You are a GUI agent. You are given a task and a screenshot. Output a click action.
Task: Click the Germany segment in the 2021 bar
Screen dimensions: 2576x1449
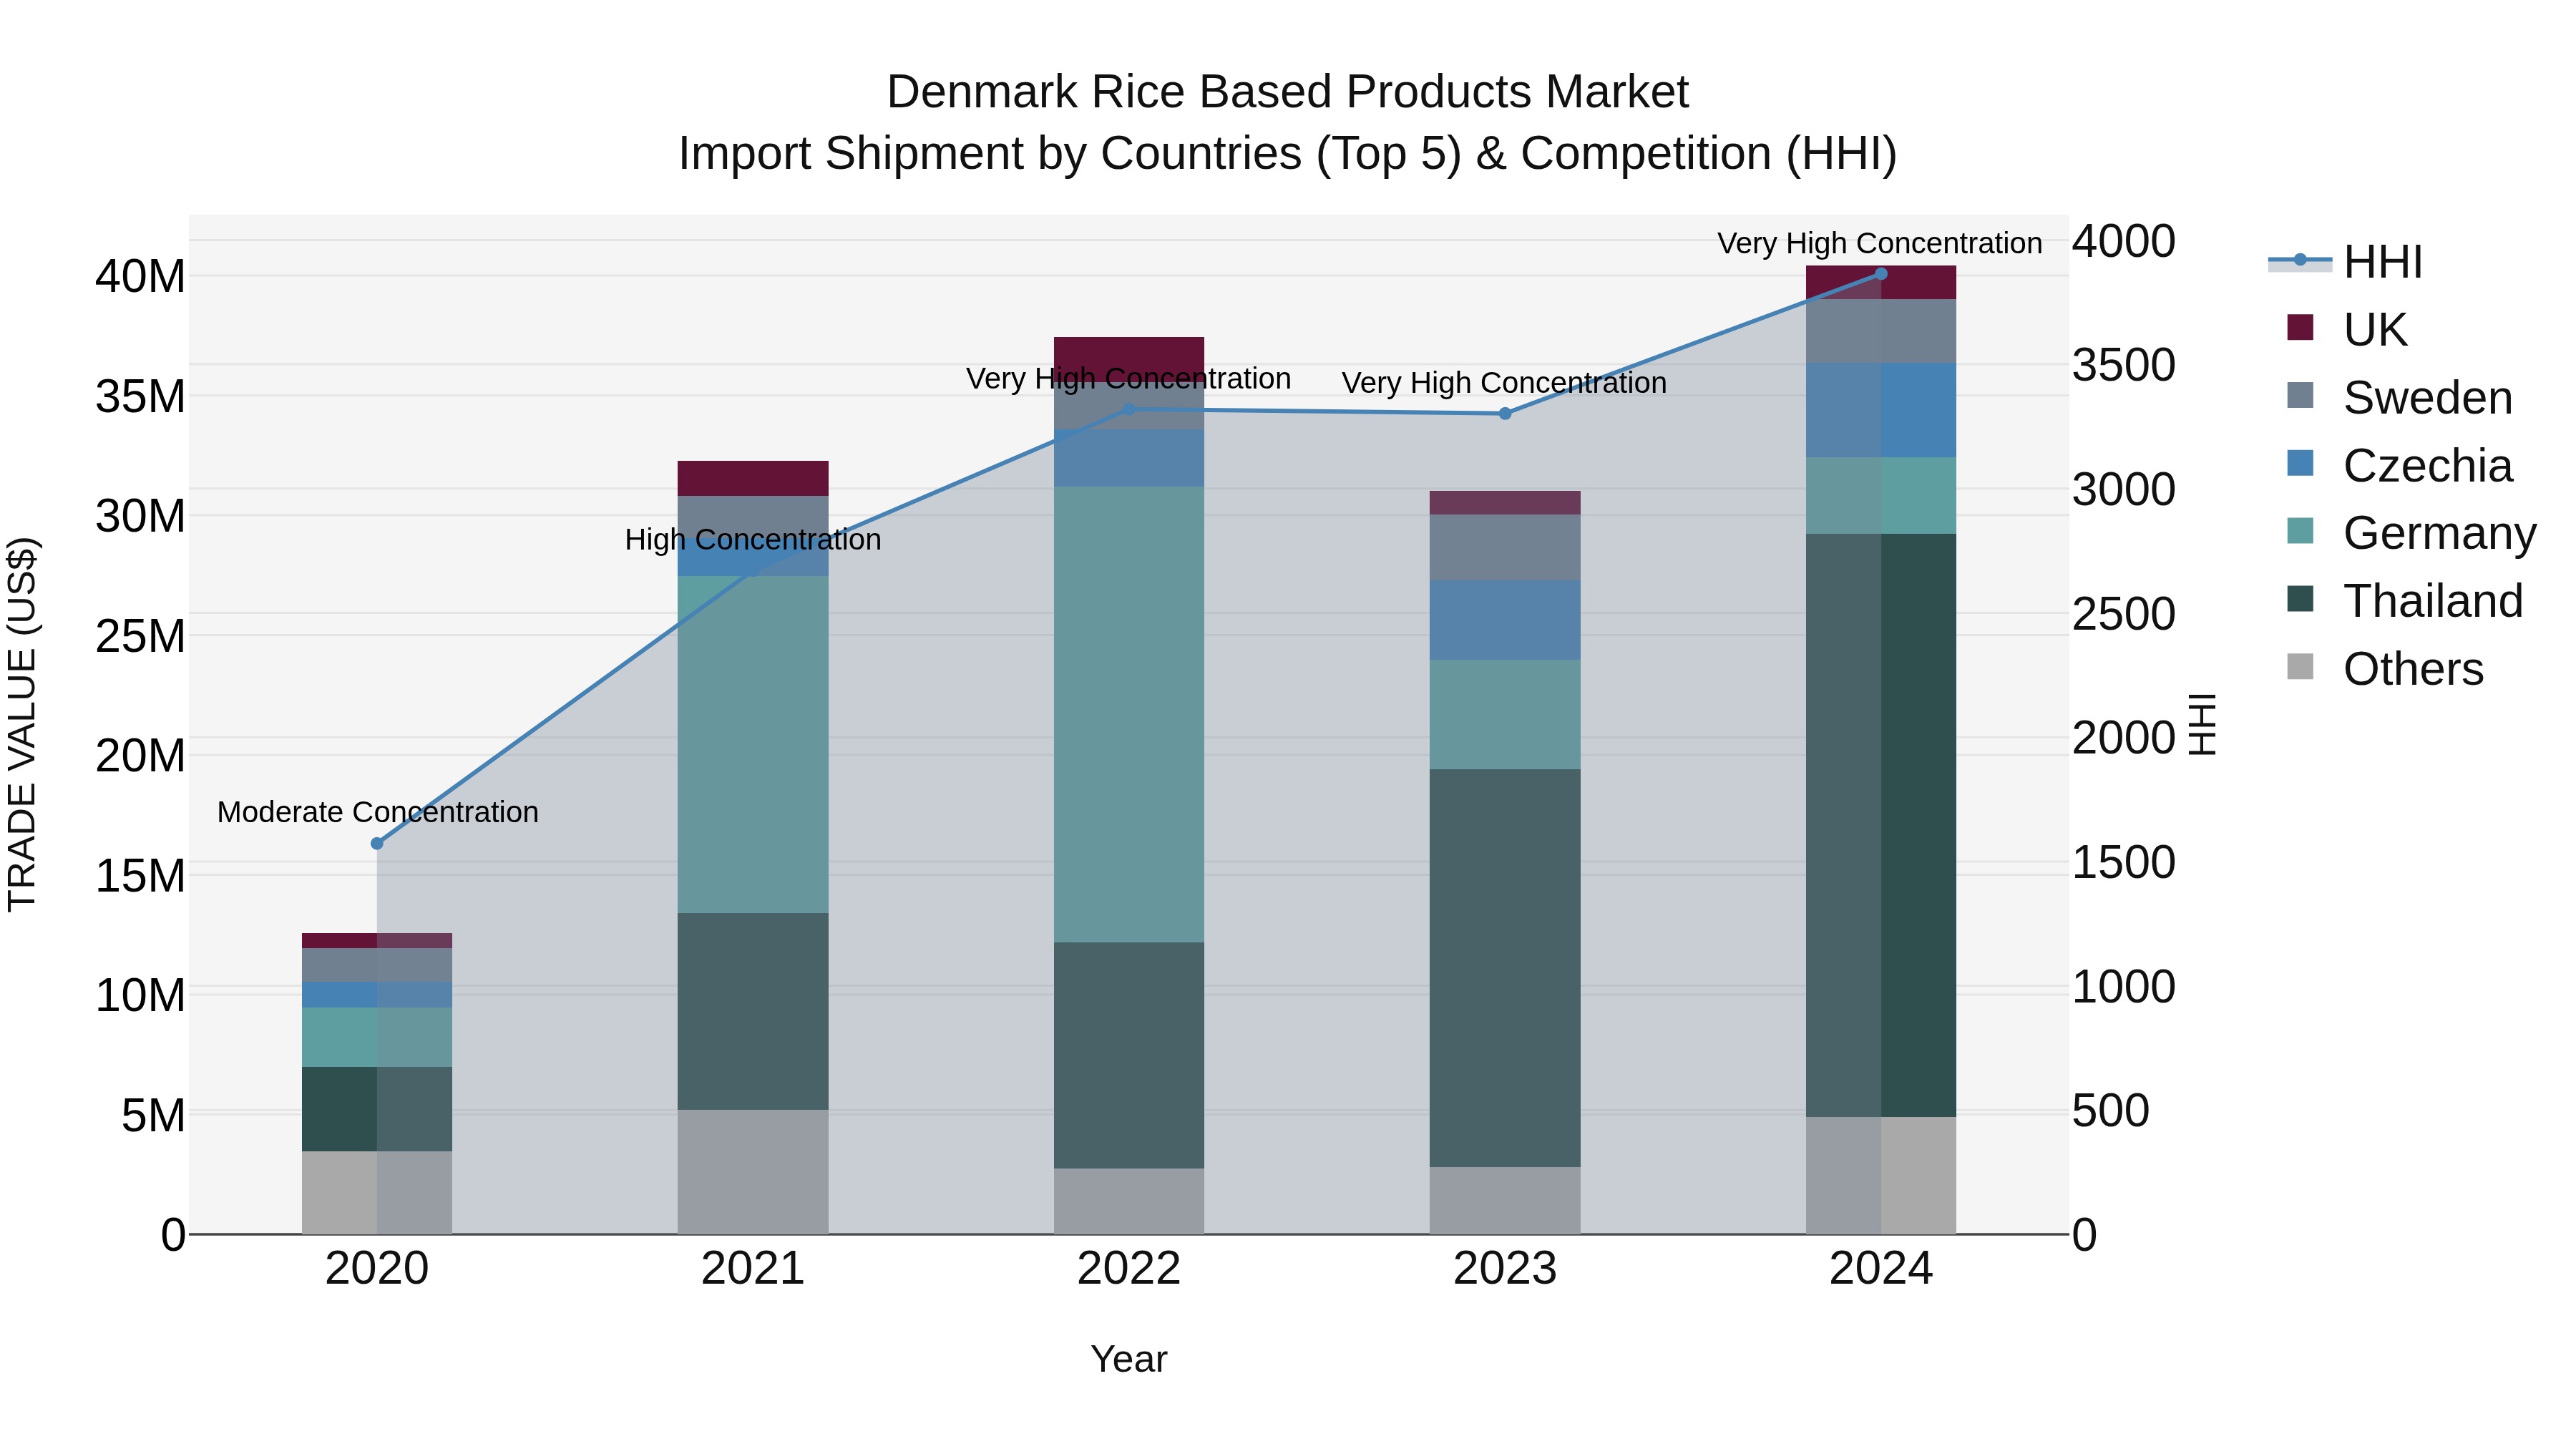click(753, 744)
